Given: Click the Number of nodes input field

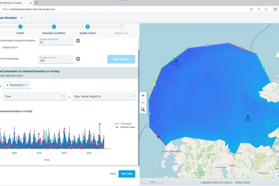Looking at the screenshot, I should click(x=56, y=59).
